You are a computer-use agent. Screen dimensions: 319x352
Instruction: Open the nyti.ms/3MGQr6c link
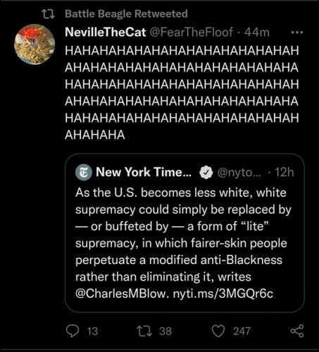pos(223,294)
